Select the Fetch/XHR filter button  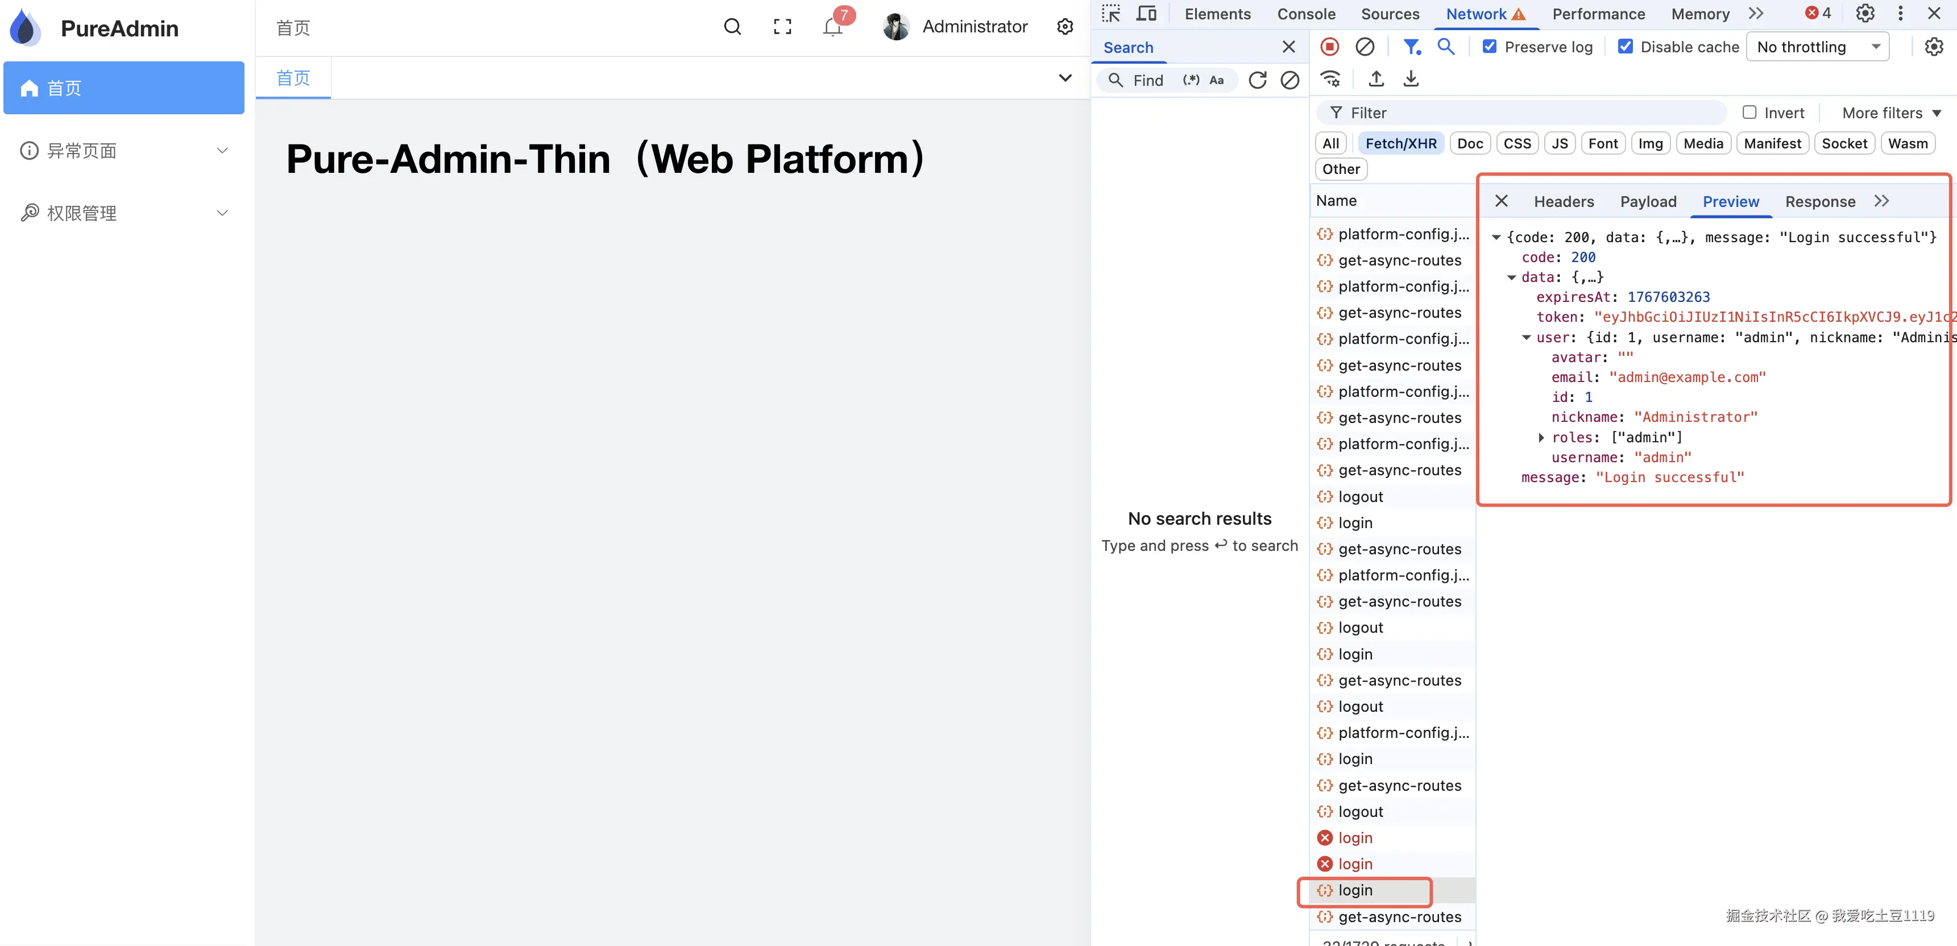[x=1400, y=144]
